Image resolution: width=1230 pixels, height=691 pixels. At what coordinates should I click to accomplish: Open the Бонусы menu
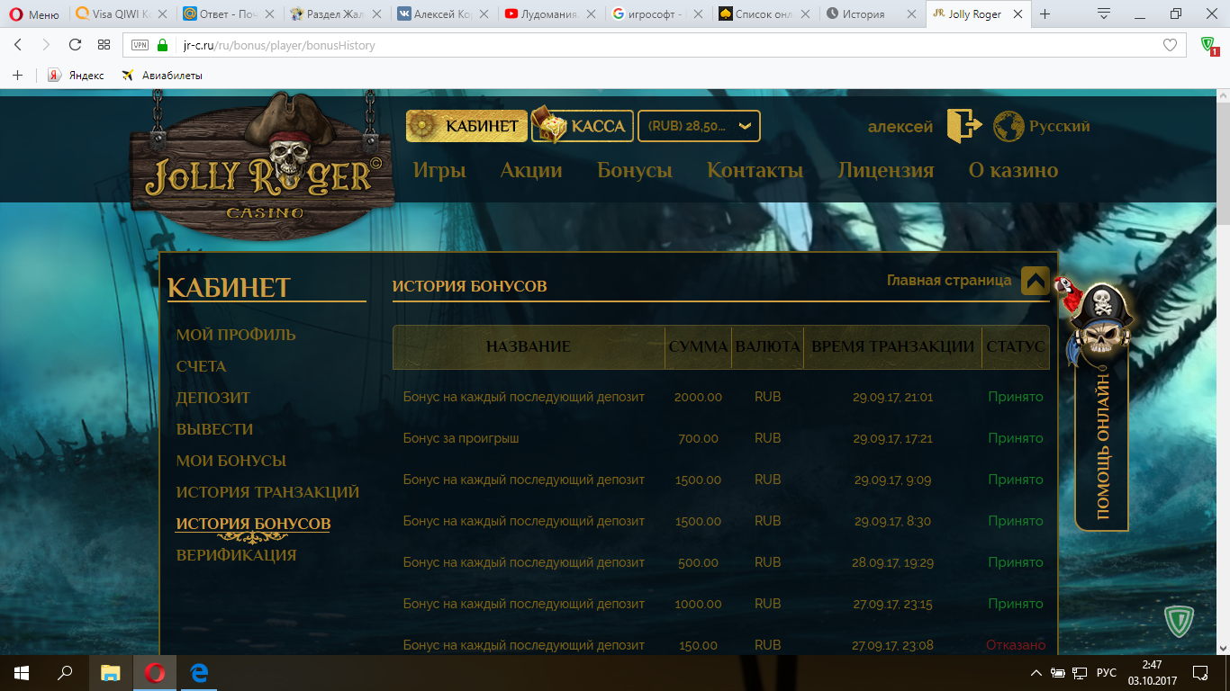tap(635, 170)
